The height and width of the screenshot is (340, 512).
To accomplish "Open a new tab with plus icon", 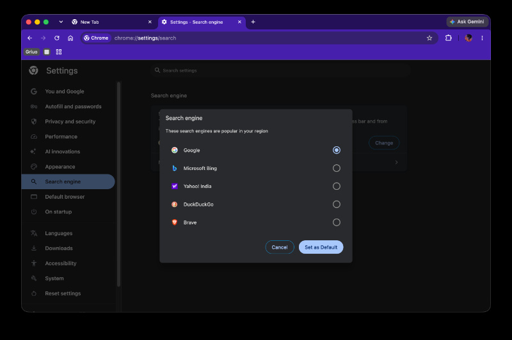I will (253, 22).
